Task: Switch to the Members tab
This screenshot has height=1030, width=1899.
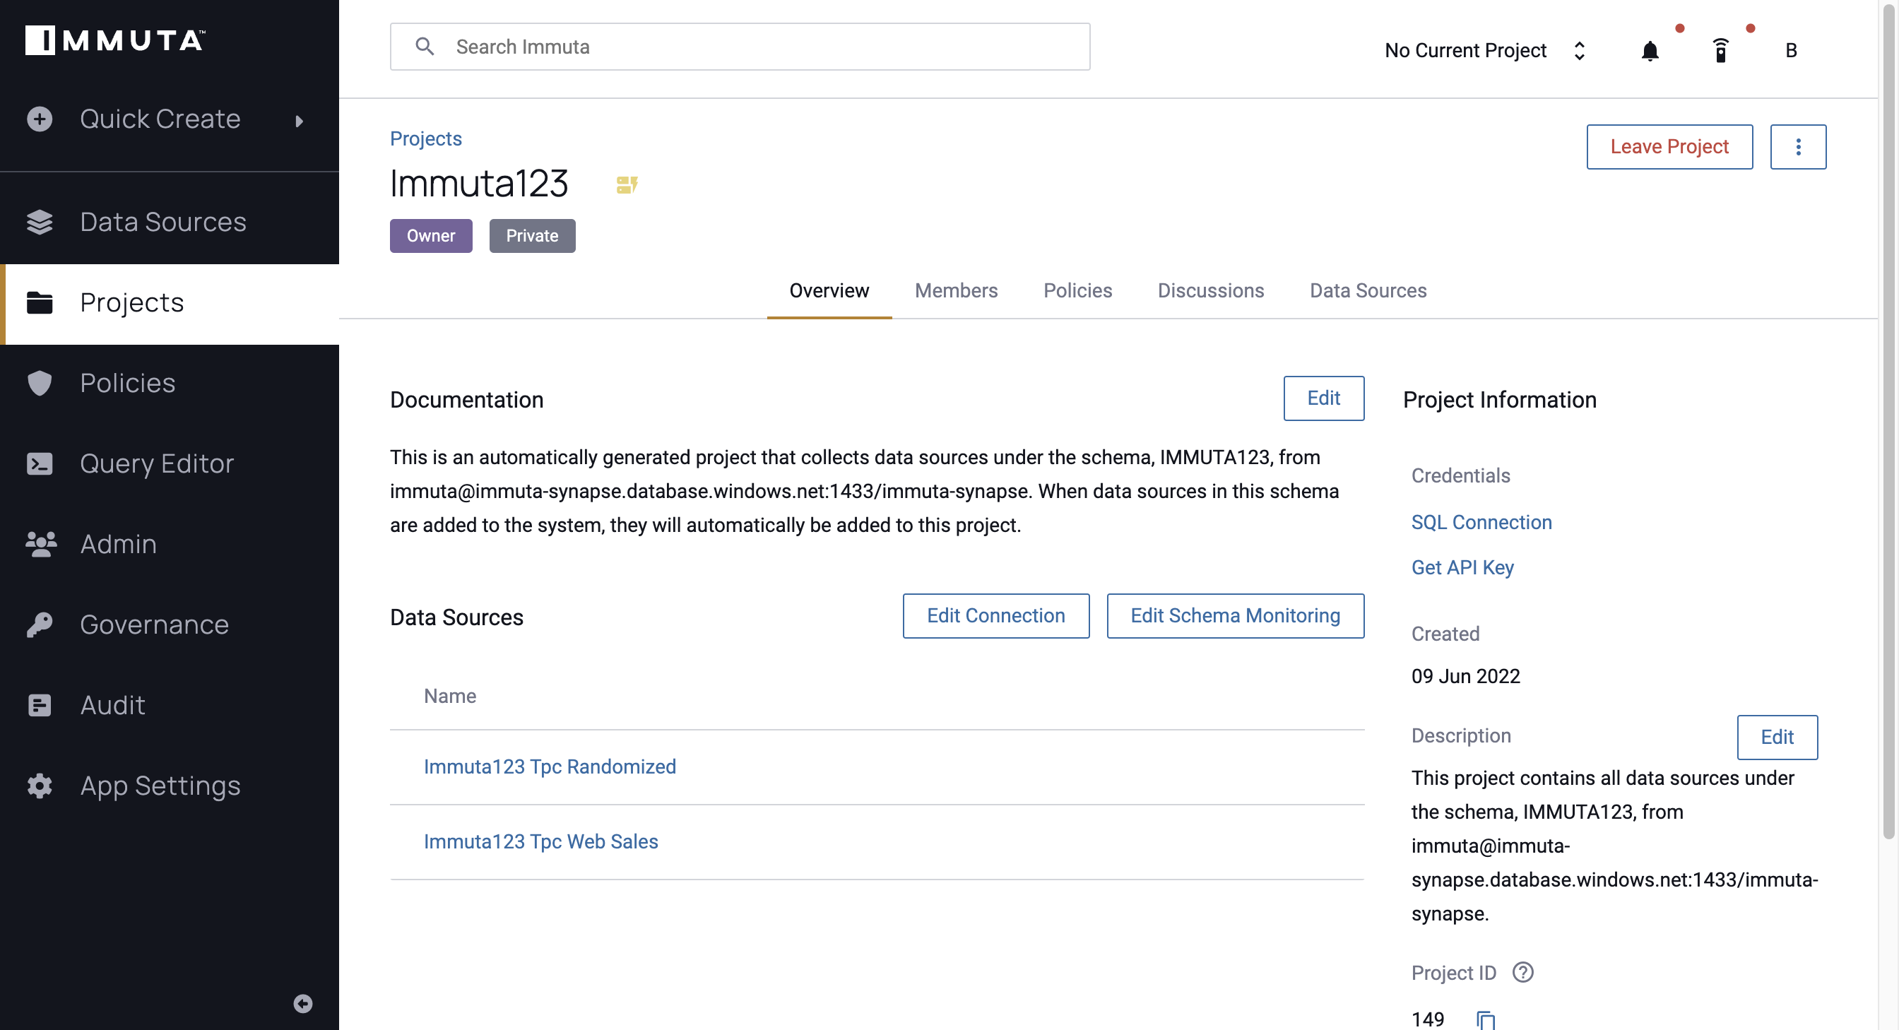Action: click(x=956, y=291)
